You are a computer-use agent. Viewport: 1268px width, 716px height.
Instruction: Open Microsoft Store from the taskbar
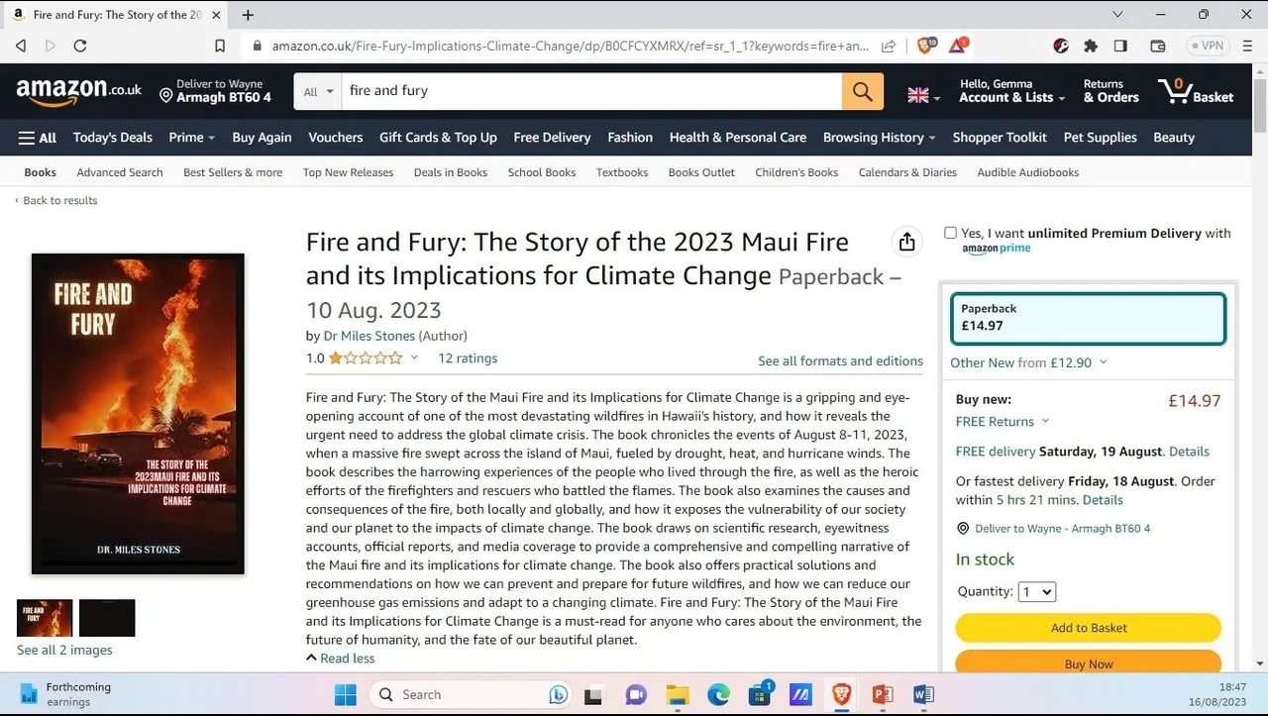click(x=760, y=694)
